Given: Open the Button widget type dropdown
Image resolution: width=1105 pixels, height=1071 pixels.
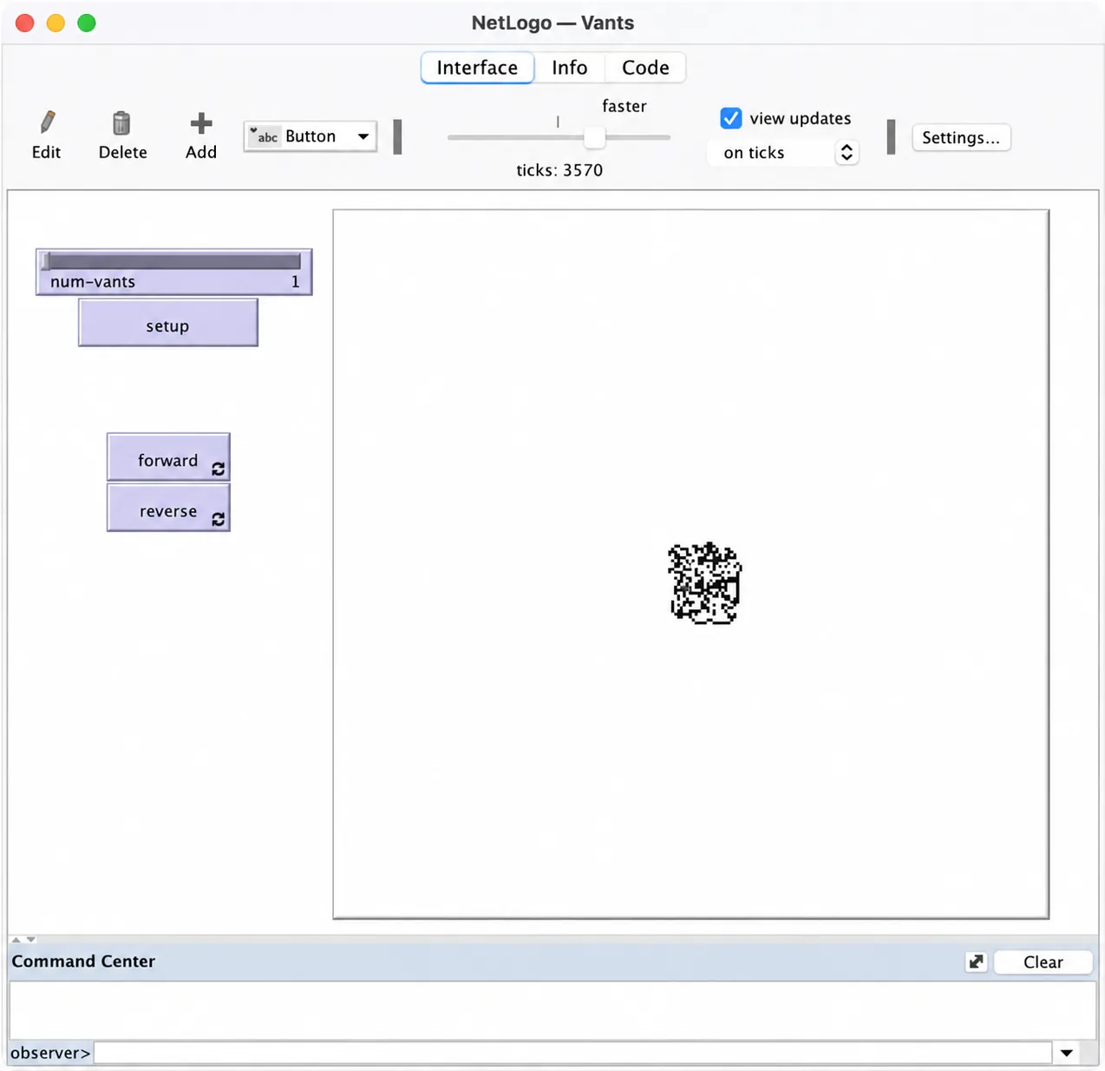Looking at the screenshot, I should click(x=311, y=136).
